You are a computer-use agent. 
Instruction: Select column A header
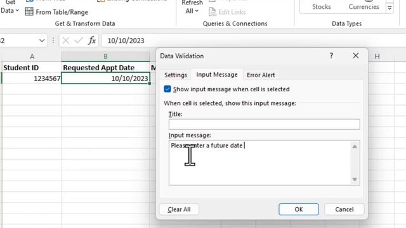tap(32, 56)
